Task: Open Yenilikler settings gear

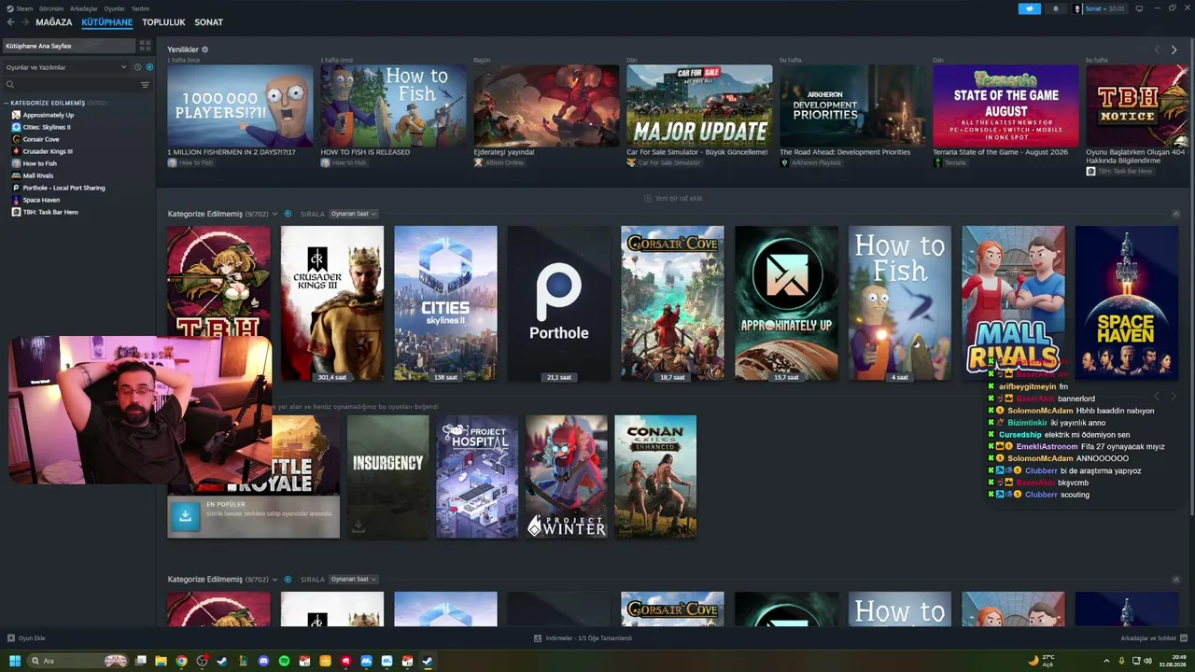Action: 204,49
